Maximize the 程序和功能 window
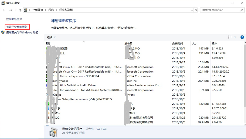The height and width of the screenshot is (139, 246). tap(232, 3)
